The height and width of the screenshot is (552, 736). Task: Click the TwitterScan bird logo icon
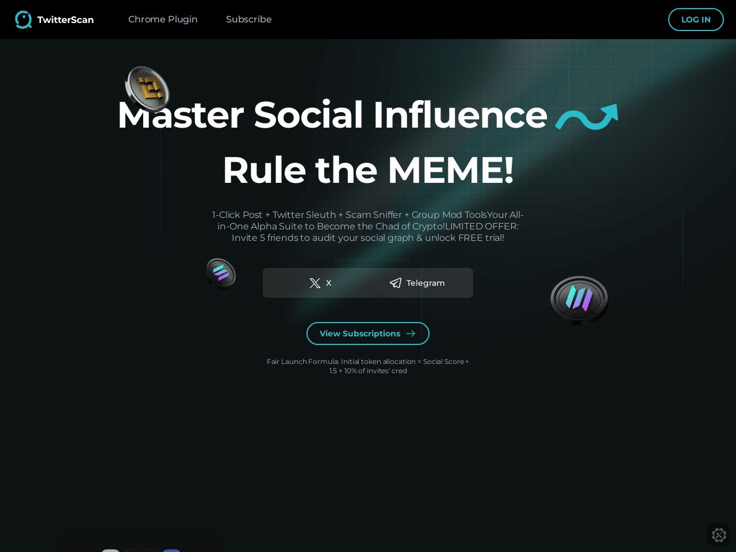point(24,20)
